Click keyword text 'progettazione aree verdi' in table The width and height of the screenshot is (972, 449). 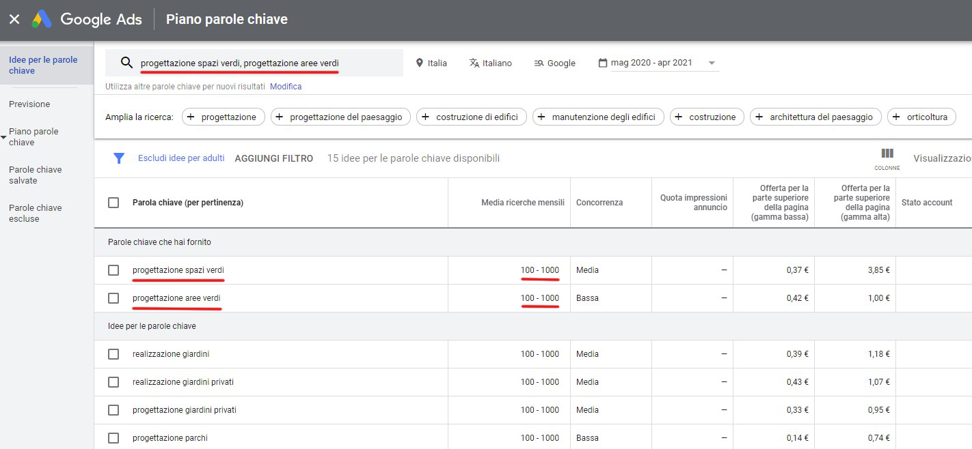pos(176,298)
